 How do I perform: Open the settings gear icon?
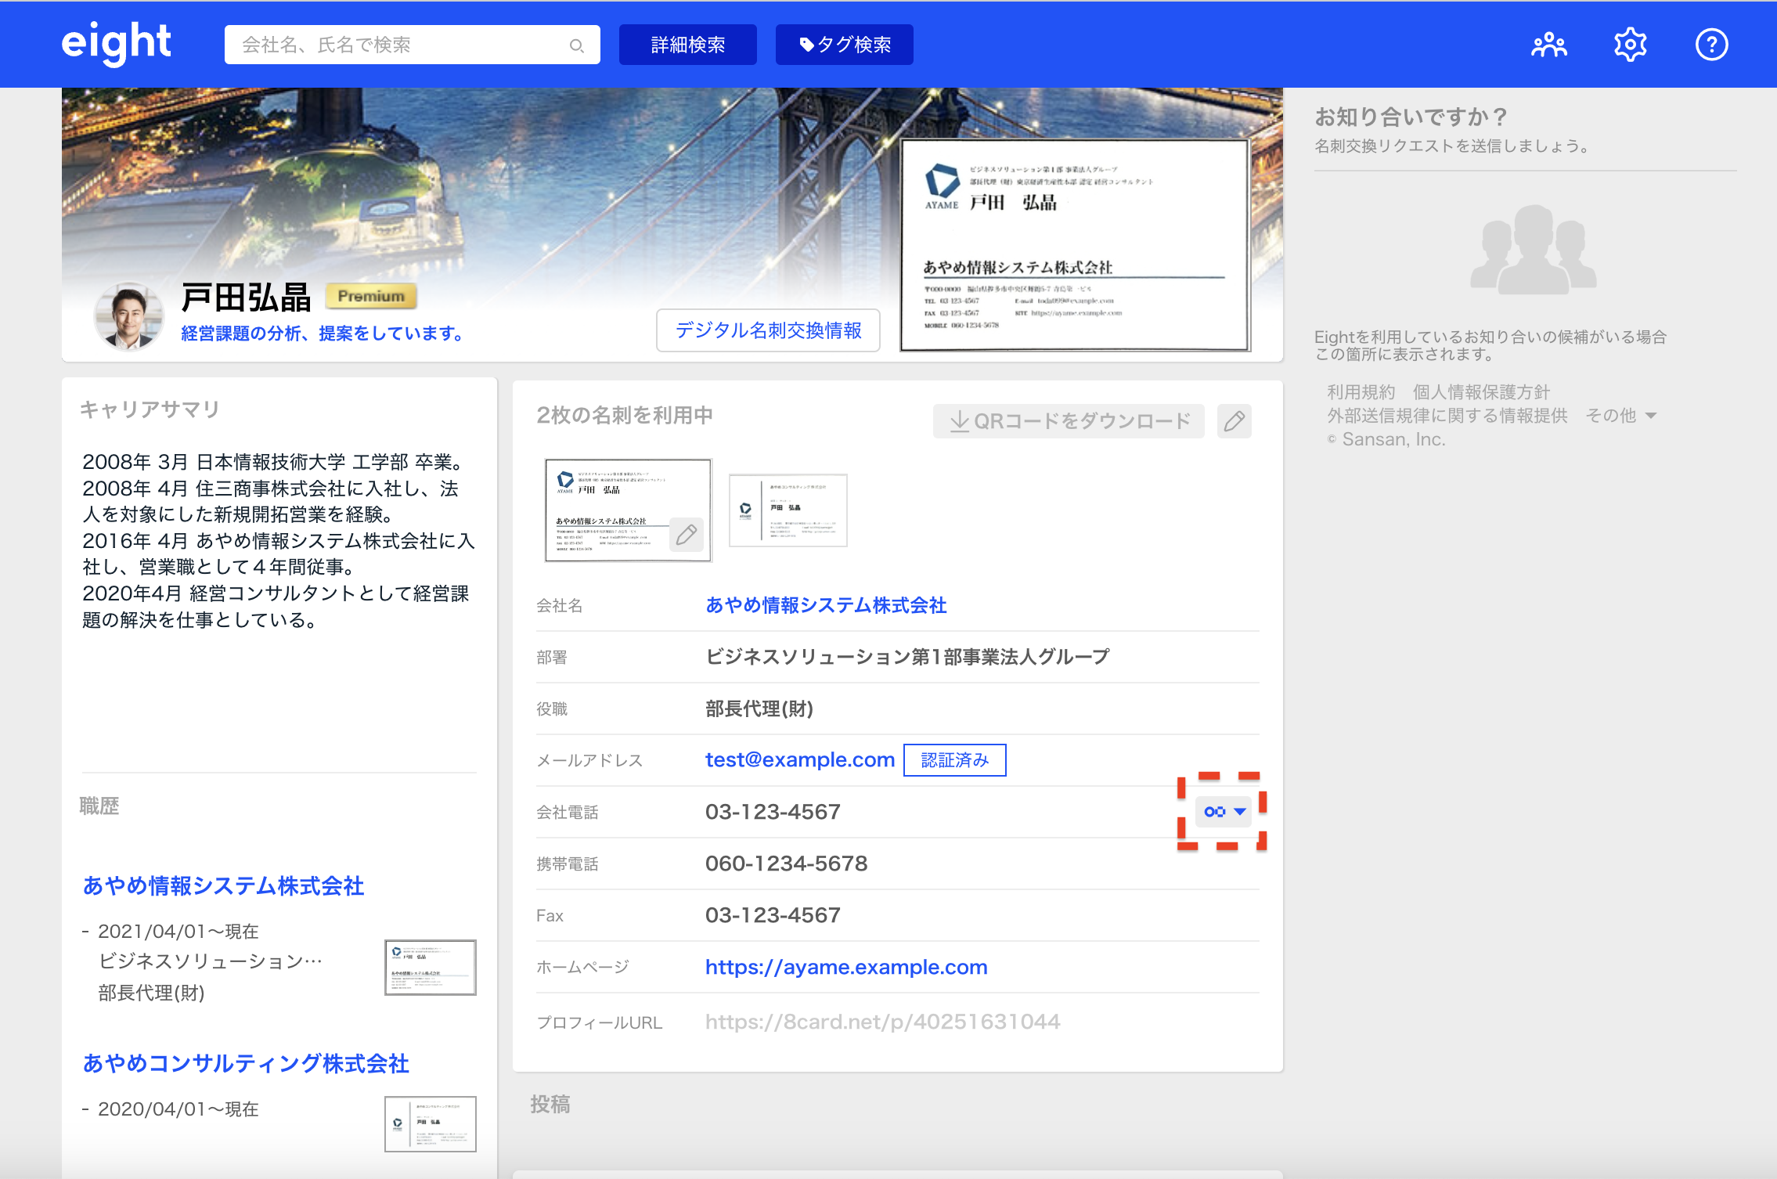pyautogui.click(x=1630, y=45)
